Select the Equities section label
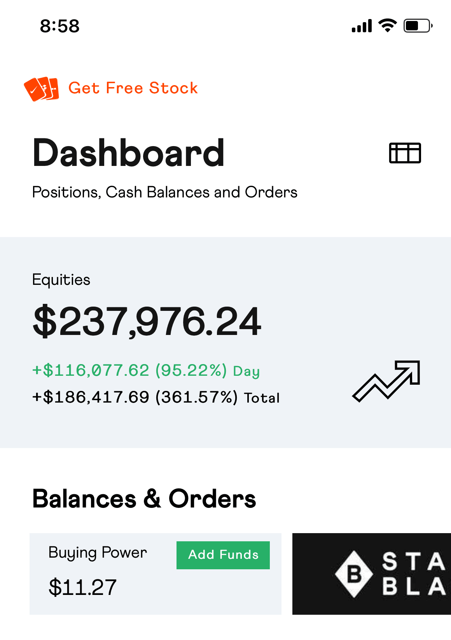 [x=61, y=280]
